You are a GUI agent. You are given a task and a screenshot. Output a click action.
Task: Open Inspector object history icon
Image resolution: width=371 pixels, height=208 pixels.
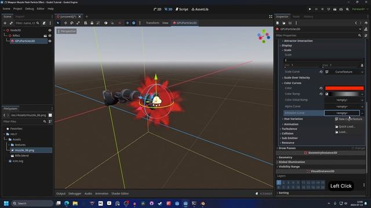click(x=366, y=23)
